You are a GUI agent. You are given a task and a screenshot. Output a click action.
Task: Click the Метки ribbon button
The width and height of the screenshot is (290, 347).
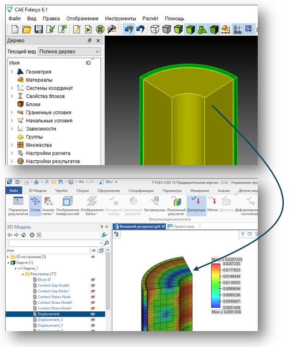(213, 204)
